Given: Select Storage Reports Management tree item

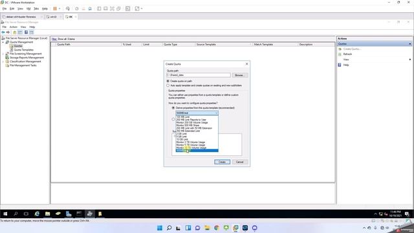Looking at the screenshot, I should coord(27,58).
